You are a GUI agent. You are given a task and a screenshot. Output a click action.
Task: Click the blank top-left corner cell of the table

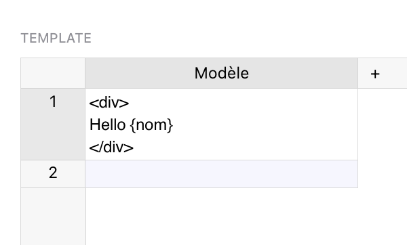pos(53,73)
